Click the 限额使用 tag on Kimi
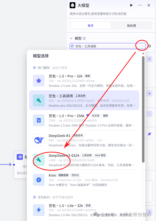The image size is (156, 221). [63, 175]
